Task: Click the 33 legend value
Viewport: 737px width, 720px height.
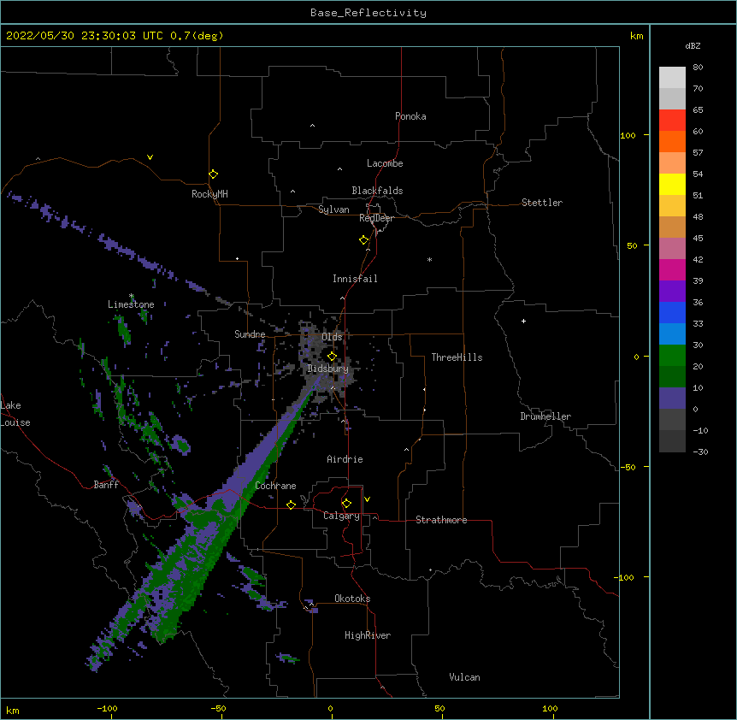Action: point(698,323)
